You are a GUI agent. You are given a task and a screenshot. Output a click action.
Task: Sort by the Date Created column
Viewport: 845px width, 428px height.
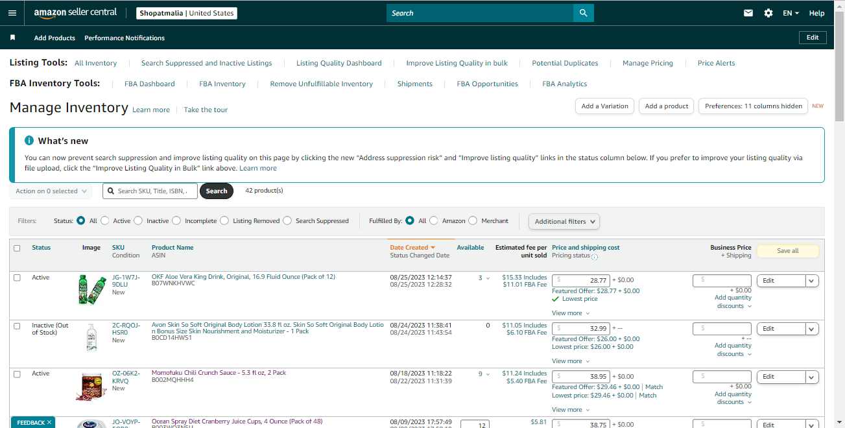pyautogui.click(x=412, y=248)
